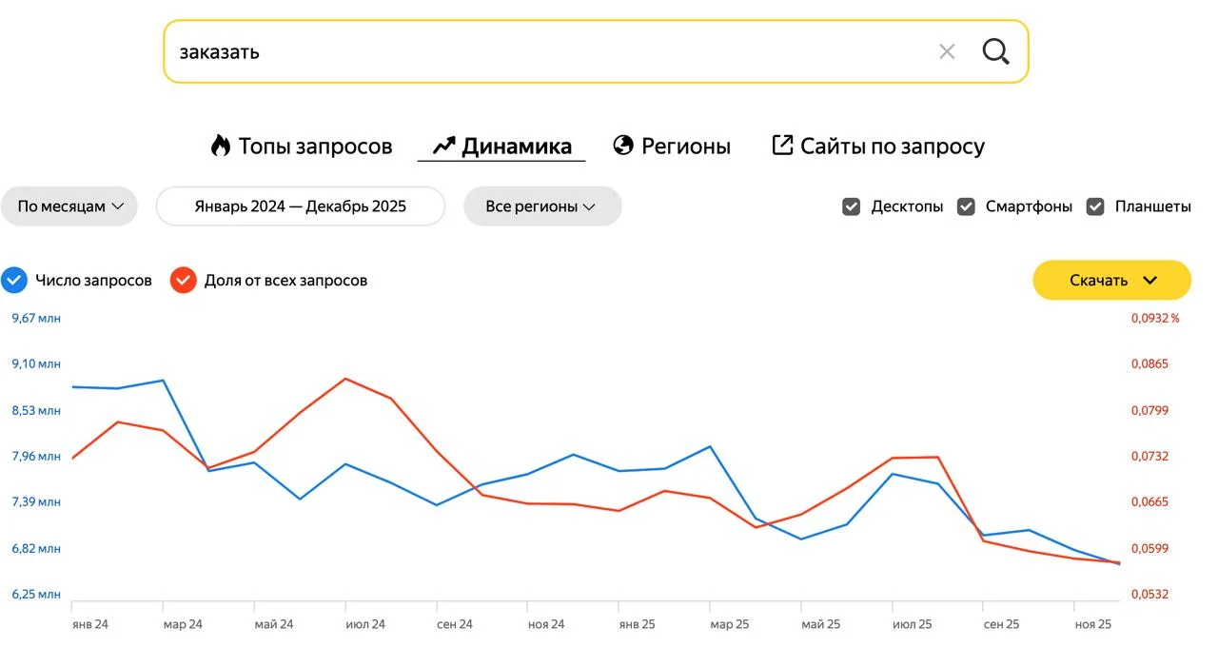
Task: Uncheck the Смартфоны checkbox
Action: point(966,206)
